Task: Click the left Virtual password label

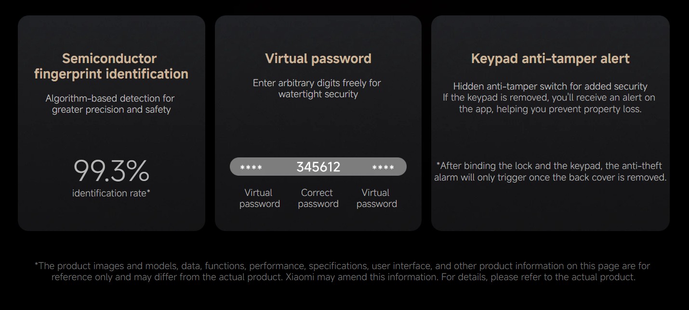Action: [x=259, y=198]
